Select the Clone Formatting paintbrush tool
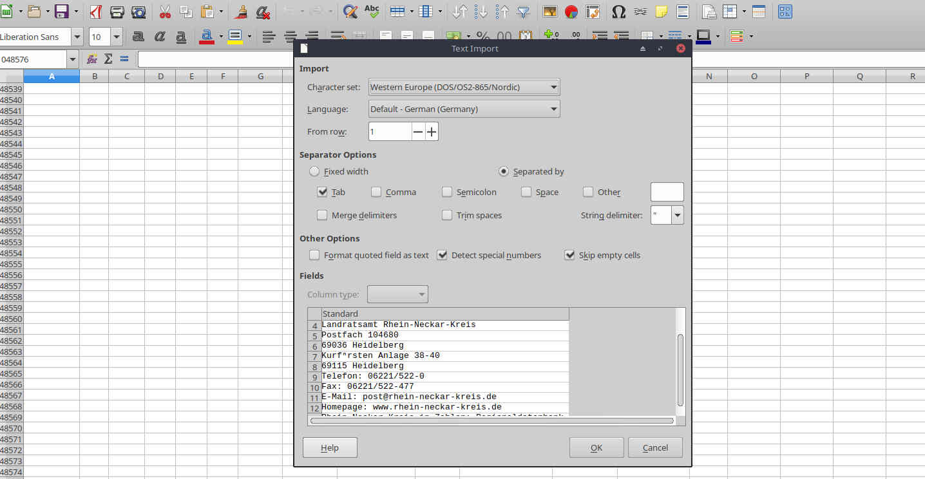 (241, 12)
